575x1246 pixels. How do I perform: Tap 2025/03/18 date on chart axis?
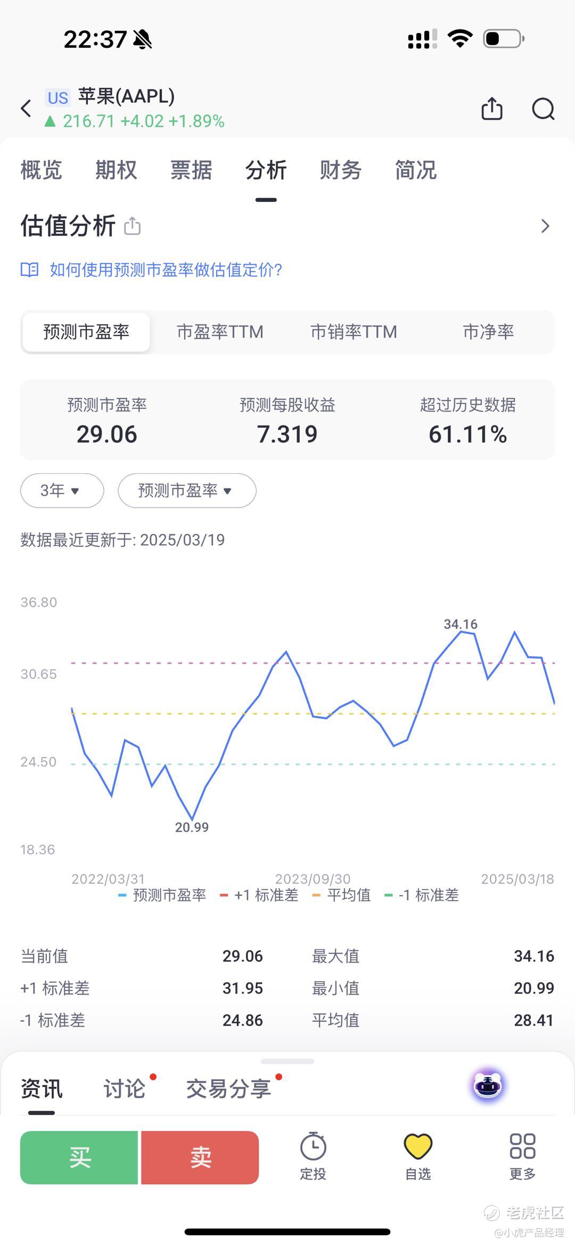(517, 879)
